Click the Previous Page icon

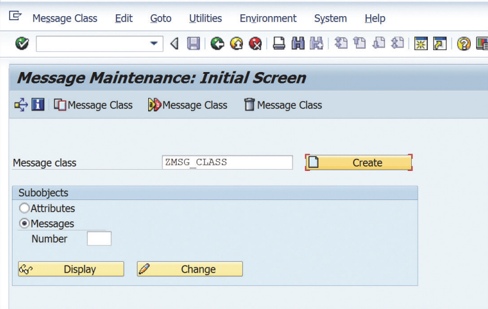[359, 43]
